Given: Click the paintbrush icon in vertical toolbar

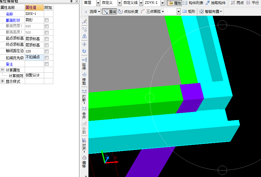Looking at the screenshot, I should (x=84, y=21).
